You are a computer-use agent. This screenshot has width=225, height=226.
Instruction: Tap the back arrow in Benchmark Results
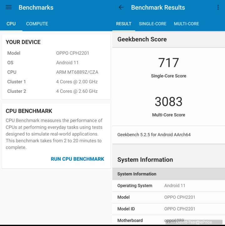[x=121, y=7]
